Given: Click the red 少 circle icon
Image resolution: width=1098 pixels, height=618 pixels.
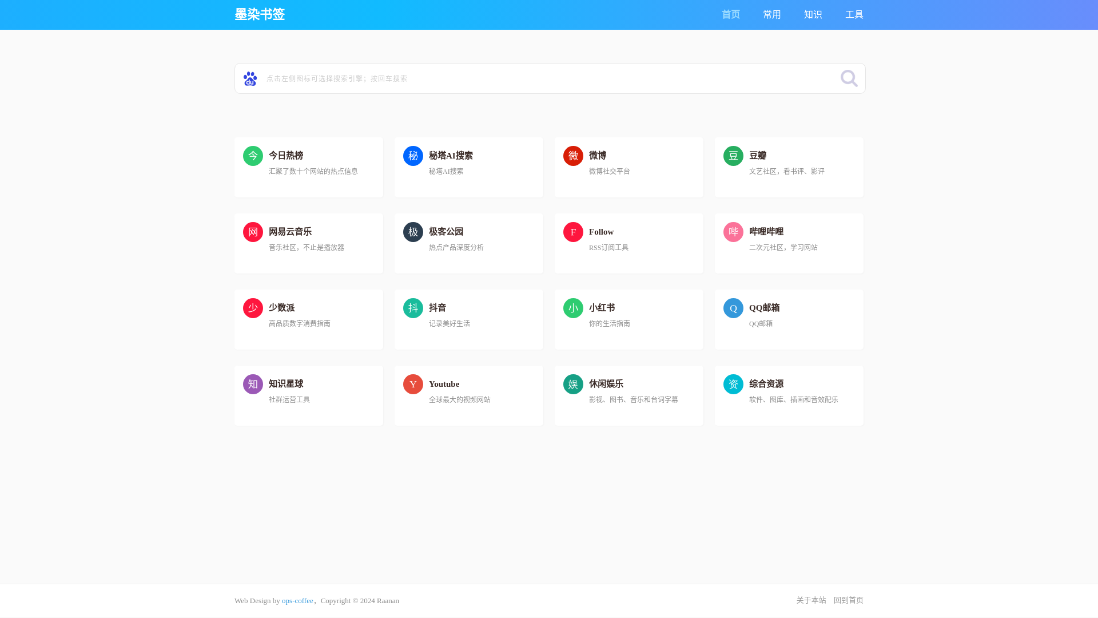Looking at the screenshot, I should click(x=253, y=308).
